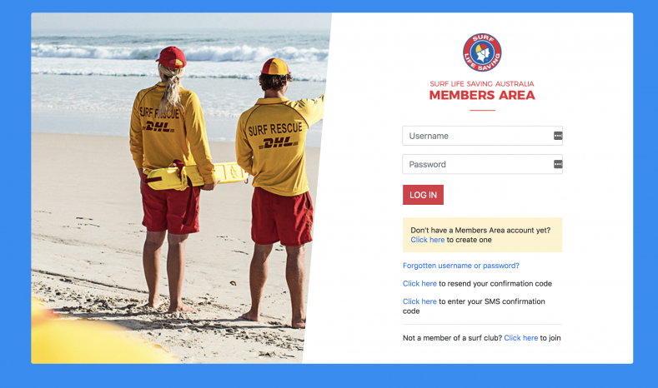This screenshot has width=658, height=388.
Task: Click the yellow rescue tube in the photo
Action: click(x=196, y=176)
